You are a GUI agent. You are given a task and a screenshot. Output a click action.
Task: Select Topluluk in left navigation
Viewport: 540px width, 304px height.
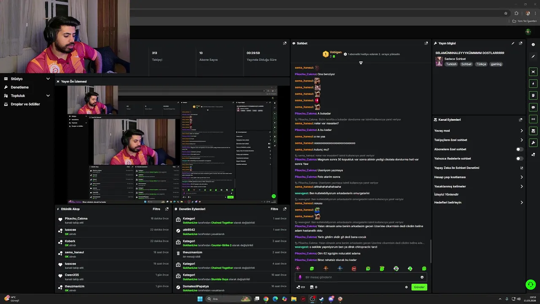18,96
